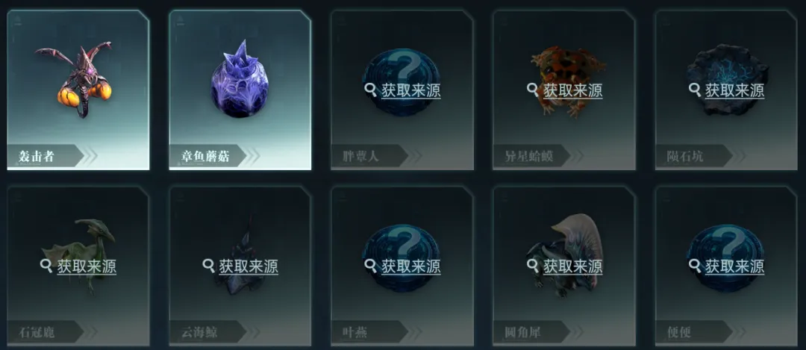The width and height of the screenshot is (806, 350).
Task: Click the magnifier icon on 圆角犀 card
Action: pyautogui.click(x=533, y=266)
